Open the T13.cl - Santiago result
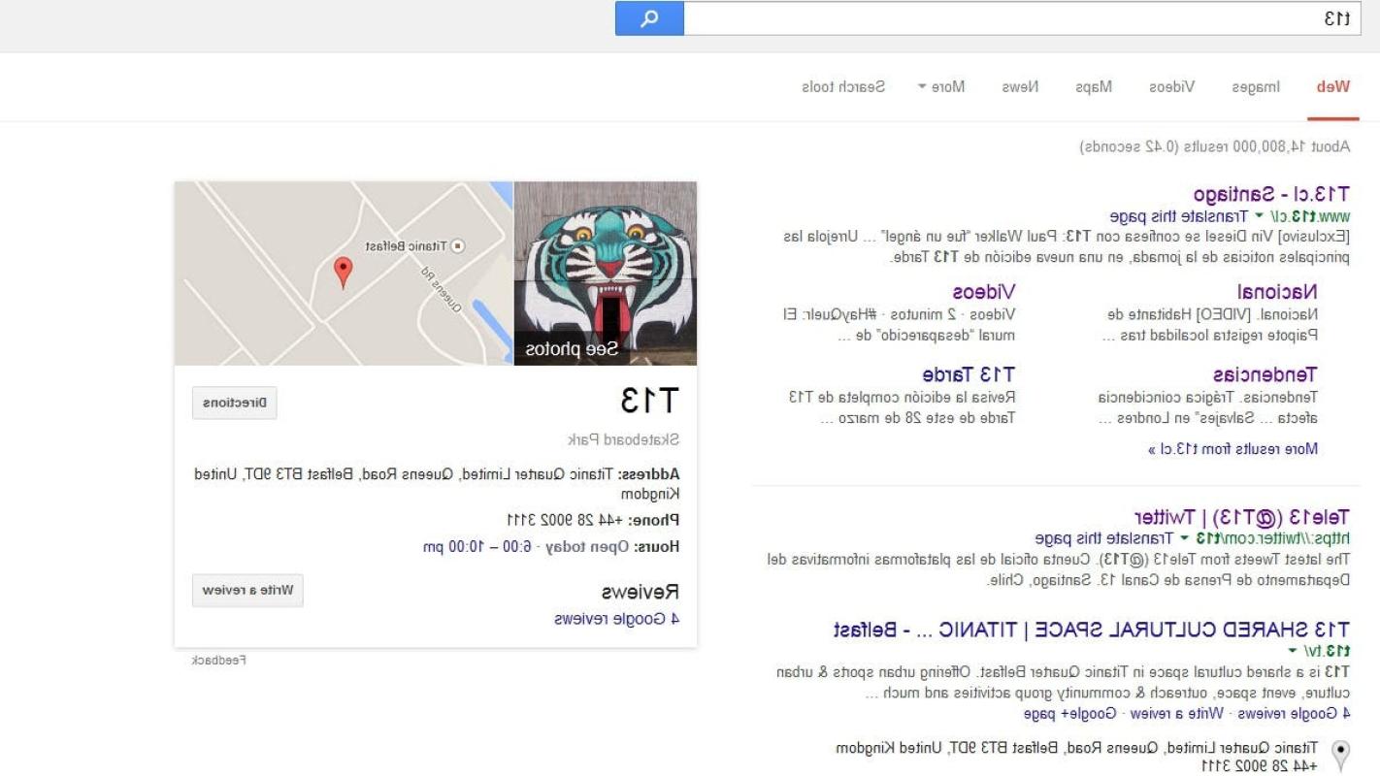 [1271, 194]
